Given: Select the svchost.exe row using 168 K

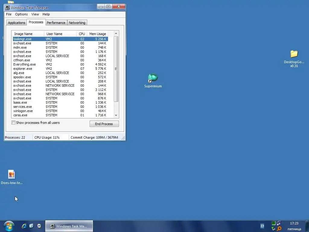Looking at the screenshot, I should click(x=60, y=56).
